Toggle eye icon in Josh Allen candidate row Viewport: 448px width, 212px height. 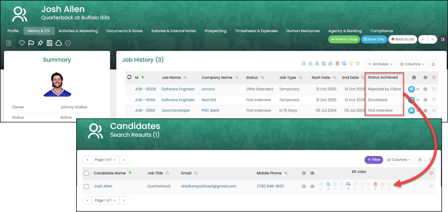312,186
